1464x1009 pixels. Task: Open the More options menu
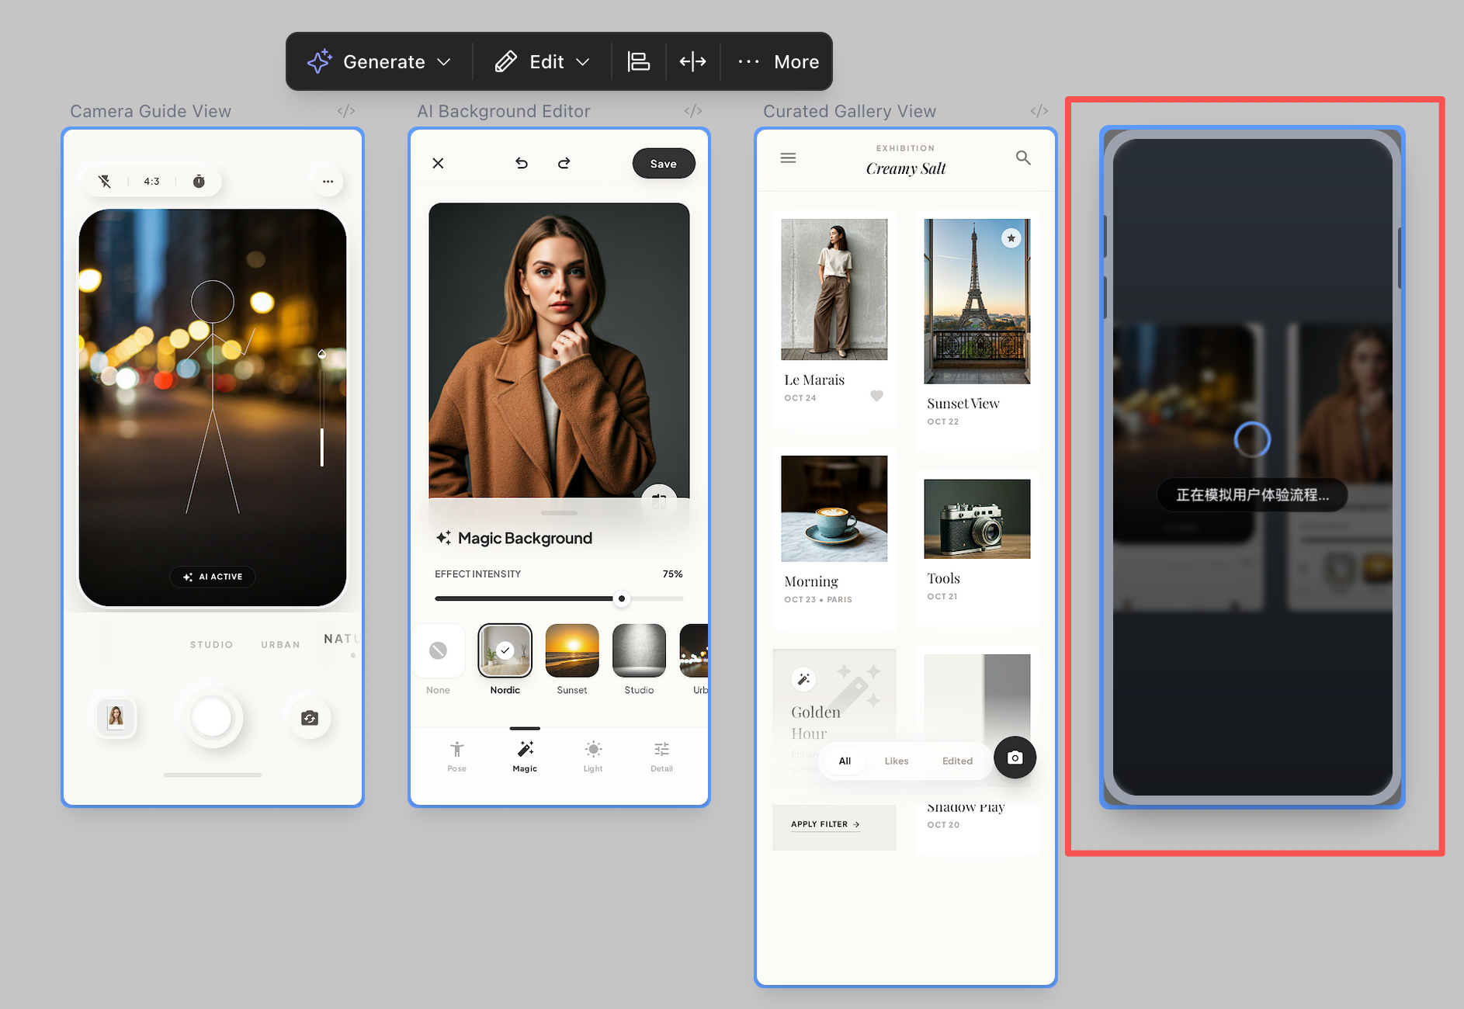(778, 61)
